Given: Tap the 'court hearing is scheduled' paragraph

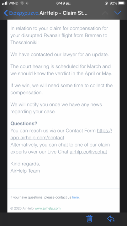Looking at the screenshot, I should [61, 70].
